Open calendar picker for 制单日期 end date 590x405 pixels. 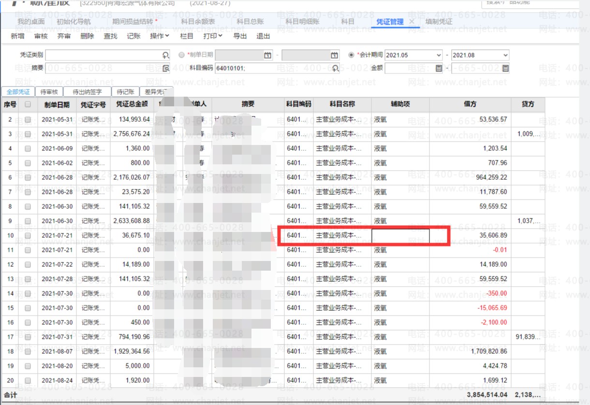pyautogui.click(x=334, y=55)
